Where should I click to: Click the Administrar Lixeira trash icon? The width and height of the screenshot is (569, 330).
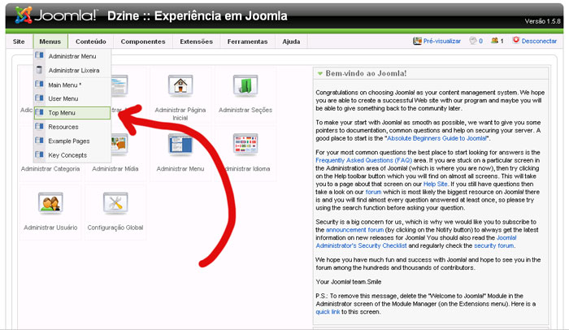click(39, 70)
